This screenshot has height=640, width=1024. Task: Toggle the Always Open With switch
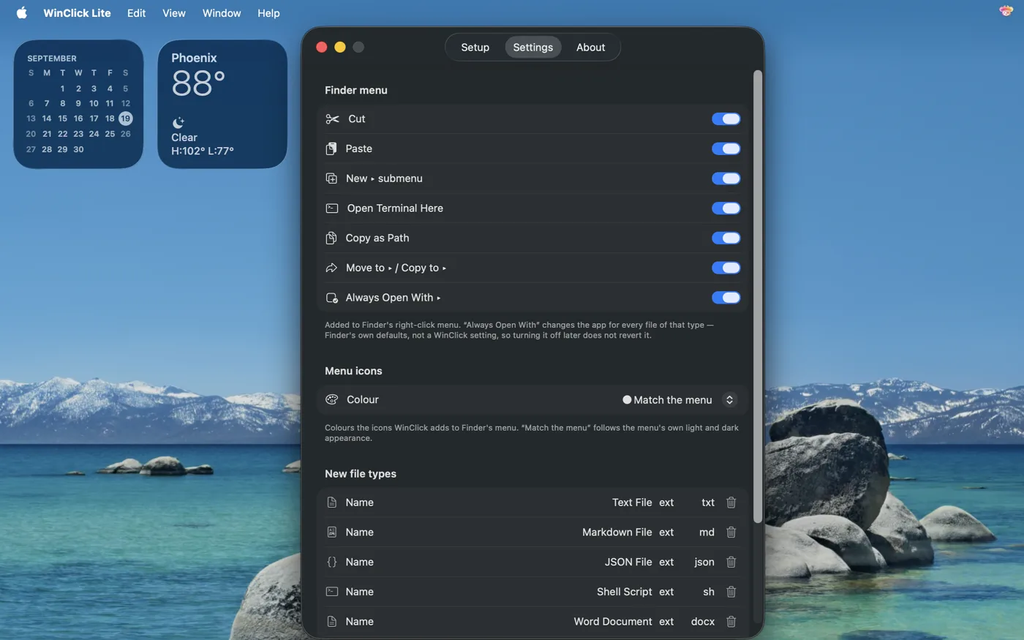(726, 298)
